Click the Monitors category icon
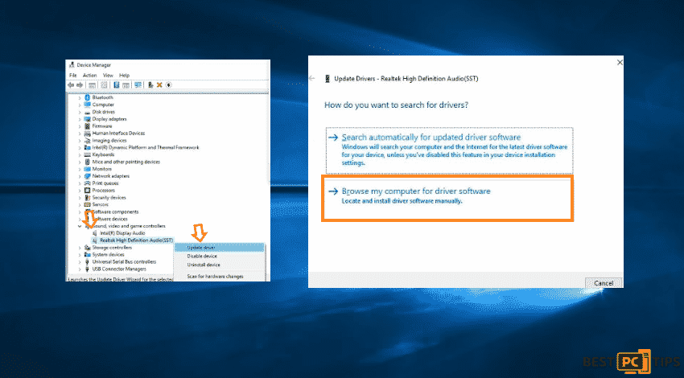Viewport: 684px width, 378px height. [87, 169]
